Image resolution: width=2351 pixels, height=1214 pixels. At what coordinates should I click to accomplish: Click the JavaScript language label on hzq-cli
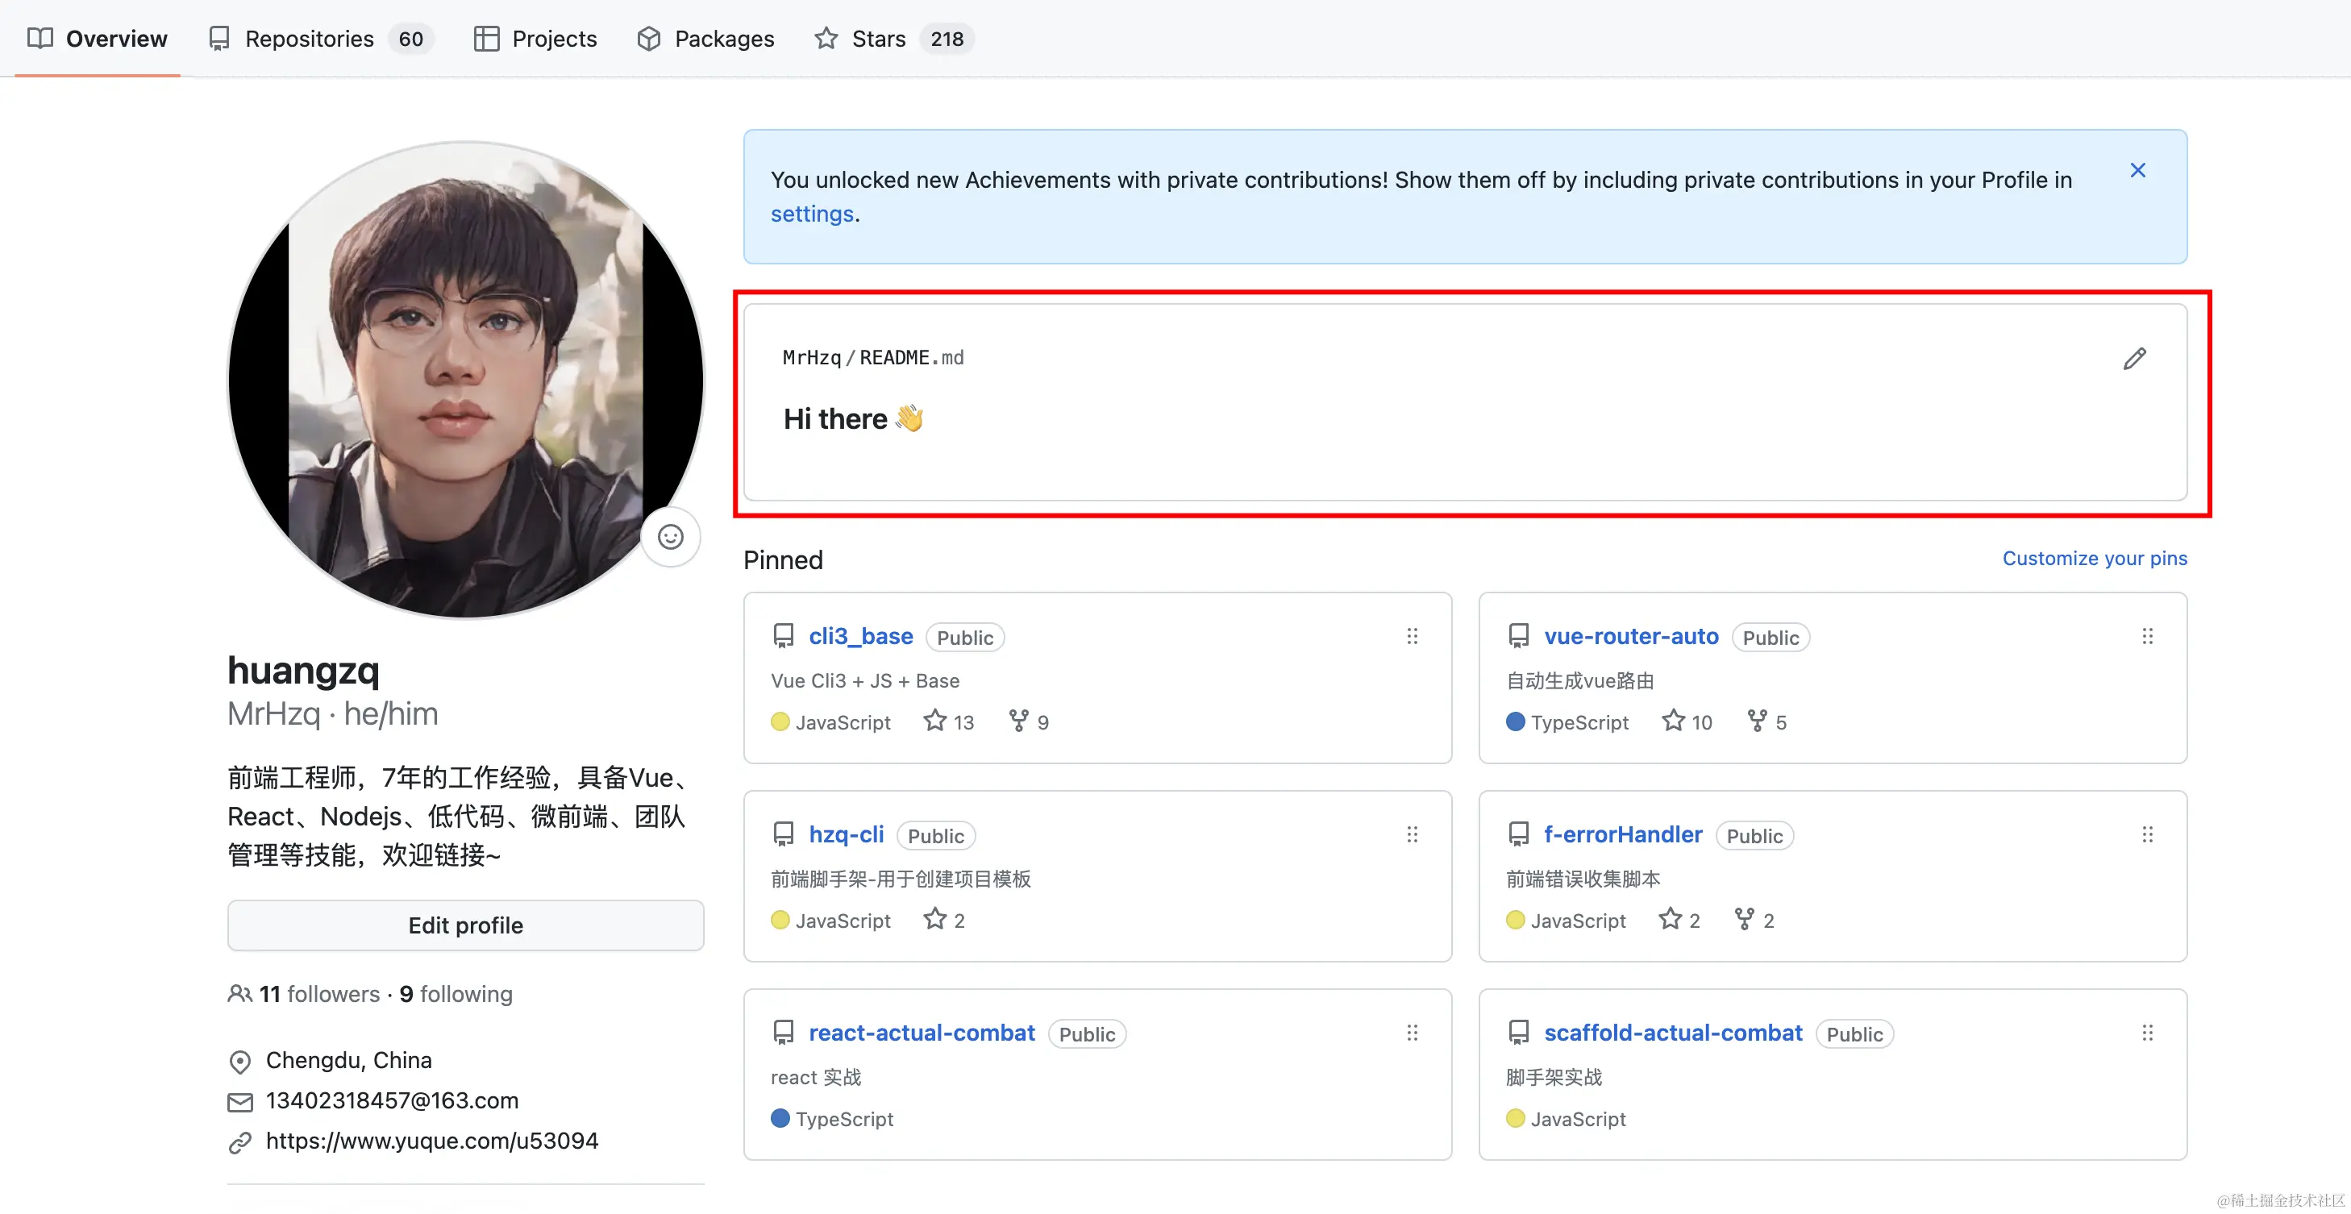click(843, 920)
